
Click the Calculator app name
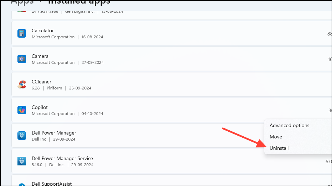(x=42, y=31)
